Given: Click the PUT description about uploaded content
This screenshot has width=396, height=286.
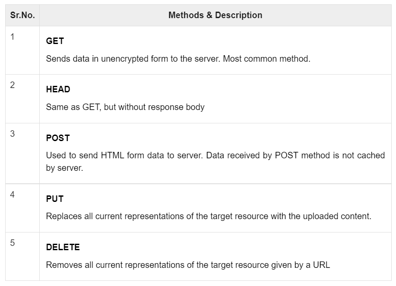Looking at the screenshot, I should [x=208, y=216].
